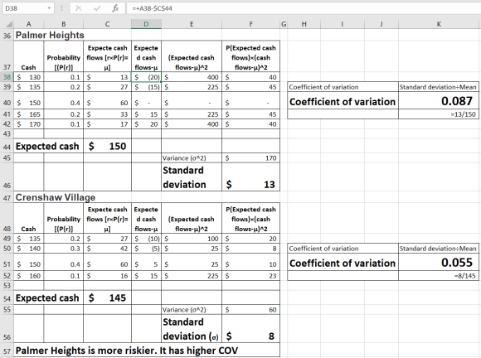The width and height of the screenshot is (481, 358).
Task: Open Insert Function fx button
Action: point(115,8)
